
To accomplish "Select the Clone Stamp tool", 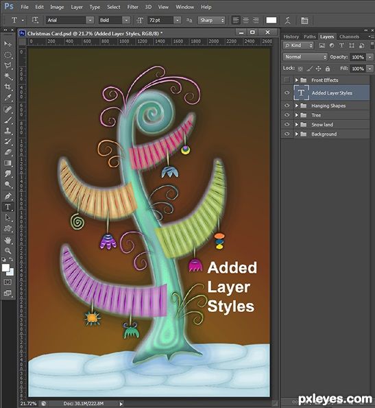I will (x=8, y=130).
